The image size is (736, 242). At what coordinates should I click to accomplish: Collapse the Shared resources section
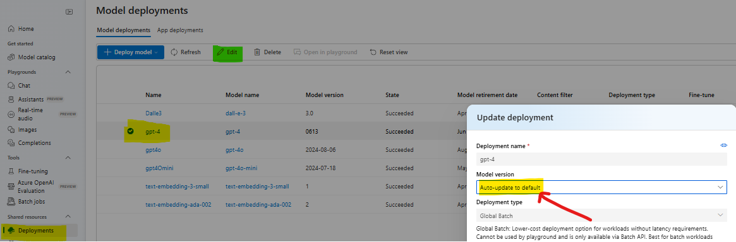click(x=68, y=217)
